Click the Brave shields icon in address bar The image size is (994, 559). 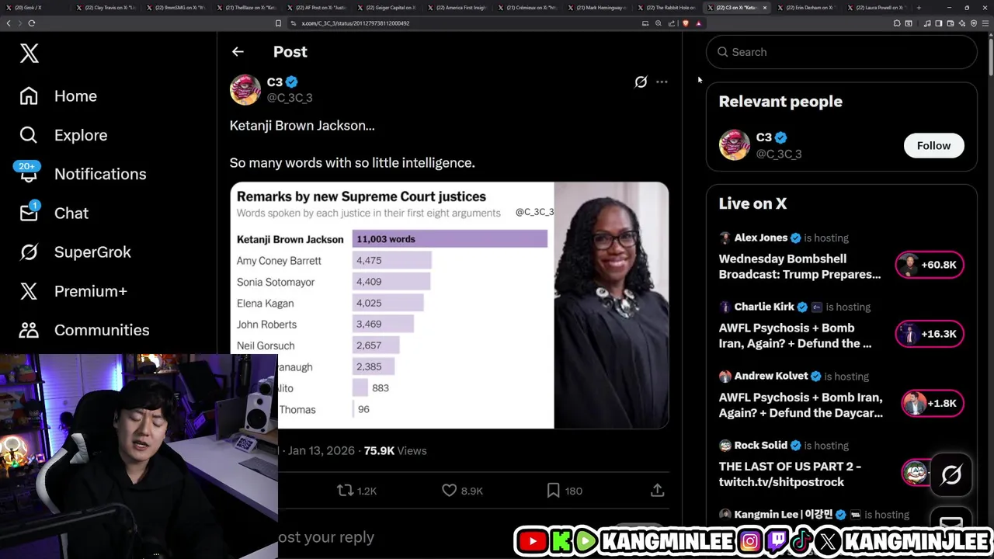click(685, 23)
